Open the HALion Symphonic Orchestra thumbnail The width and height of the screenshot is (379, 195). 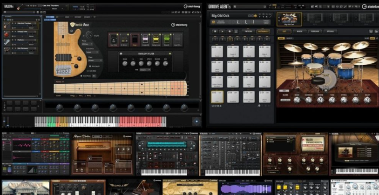(x=295, y=154)
